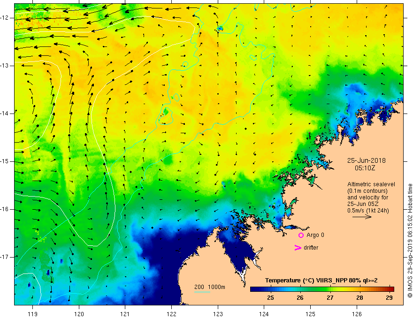This screenshot has width=413, height=319.
Task: Click the color bar value '29'
Action: pos(389,298)
